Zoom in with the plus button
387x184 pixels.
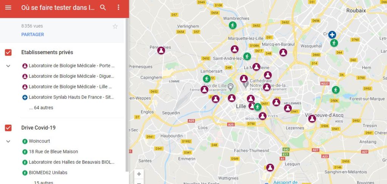click(139, 174)
